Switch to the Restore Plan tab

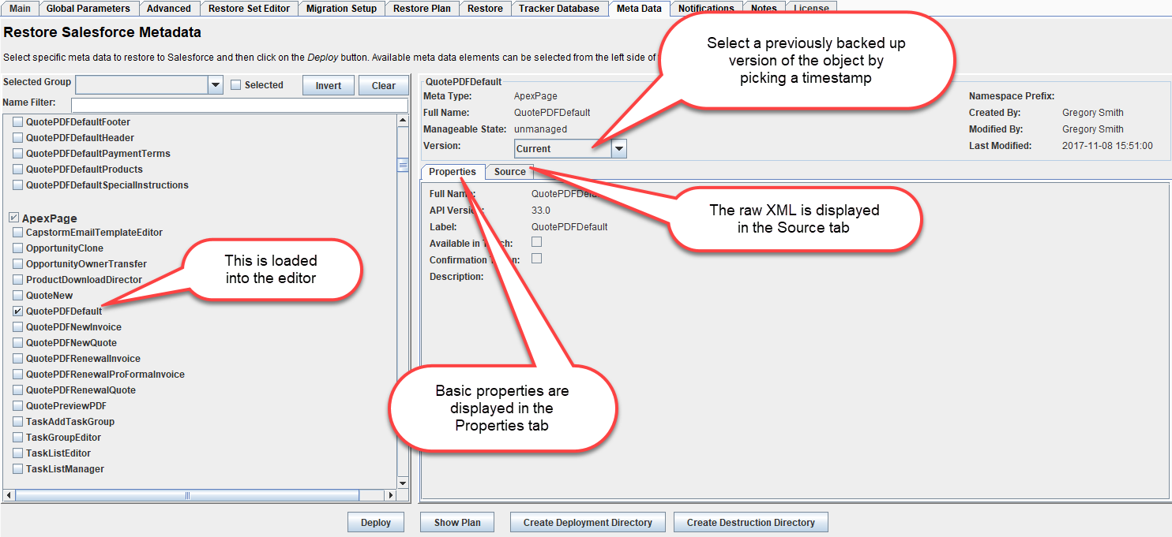click(x=422, y=9)
